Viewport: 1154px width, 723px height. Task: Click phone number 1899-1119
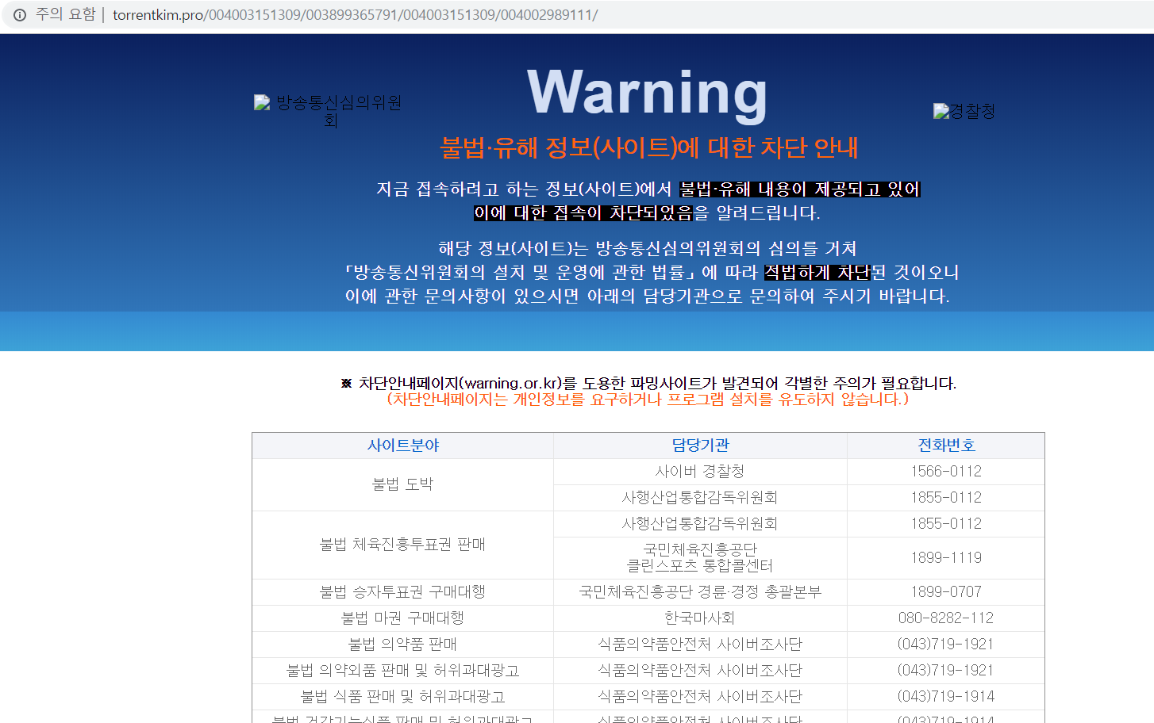coord(946,557)
